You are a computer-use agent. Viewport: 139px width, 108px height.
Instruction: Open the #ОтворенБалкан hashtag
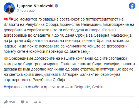pos(100,30)
